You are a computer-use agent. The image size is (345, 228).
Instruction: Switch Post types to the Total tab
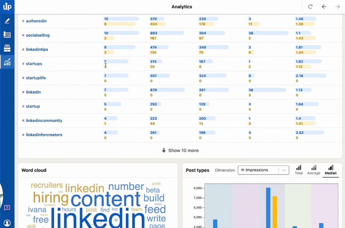[x=299, y=170]
